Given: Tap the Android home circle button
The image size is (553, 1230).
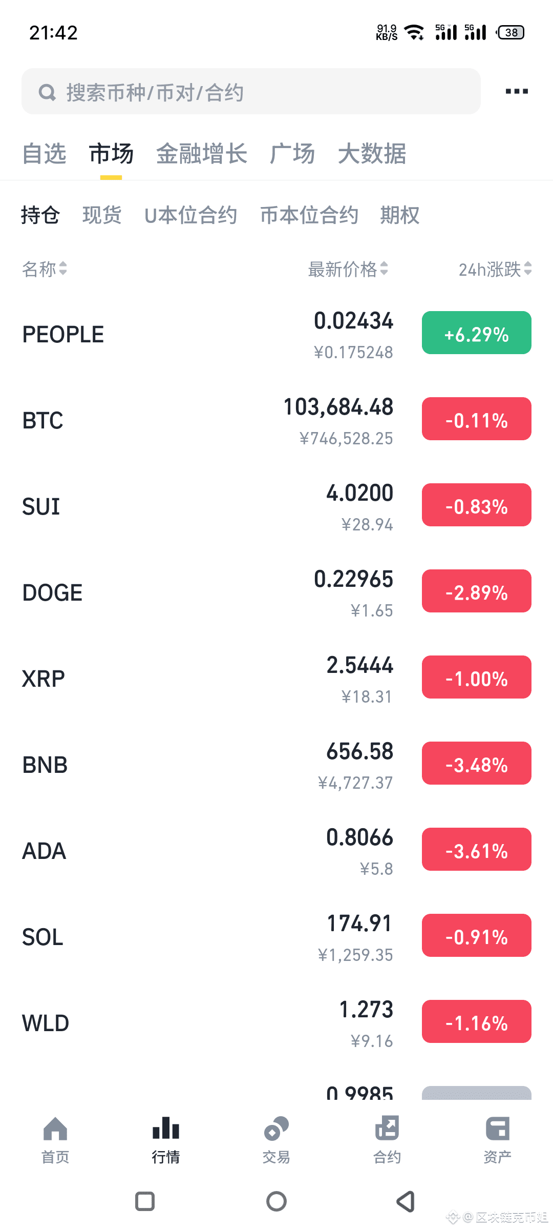Looking at the screenshot, I should (276, 1201).
